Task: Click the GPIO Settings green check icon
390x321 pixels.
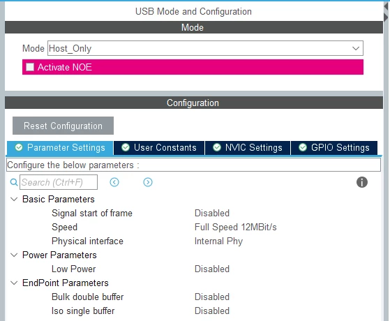Action: 303,147
